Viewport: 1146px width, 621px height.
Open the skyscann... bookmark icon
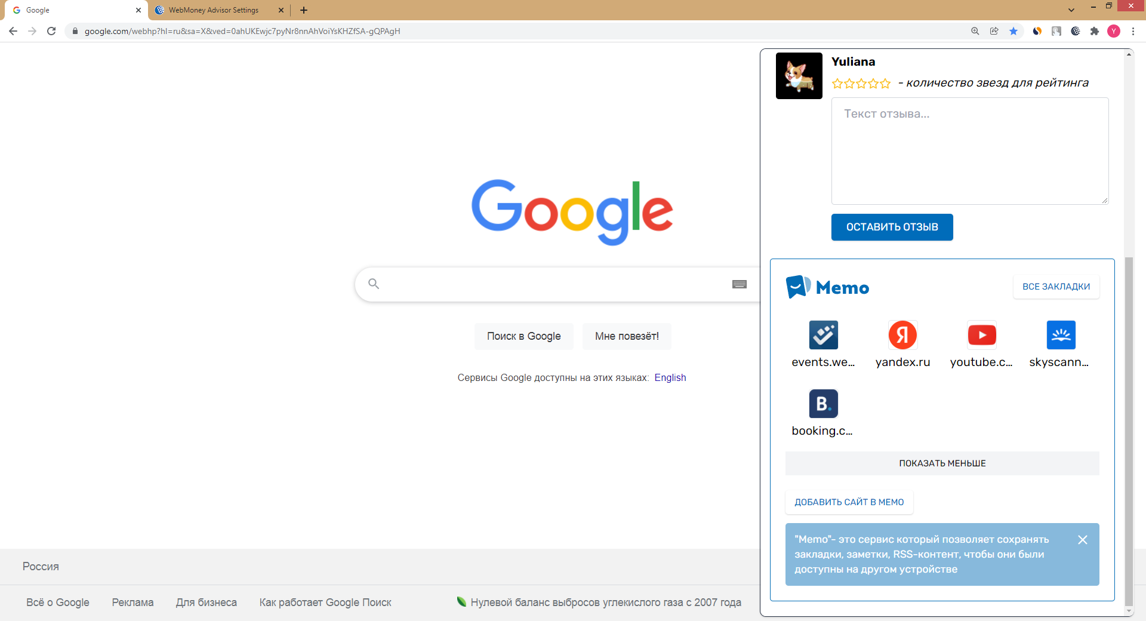tap(1061, 335)
